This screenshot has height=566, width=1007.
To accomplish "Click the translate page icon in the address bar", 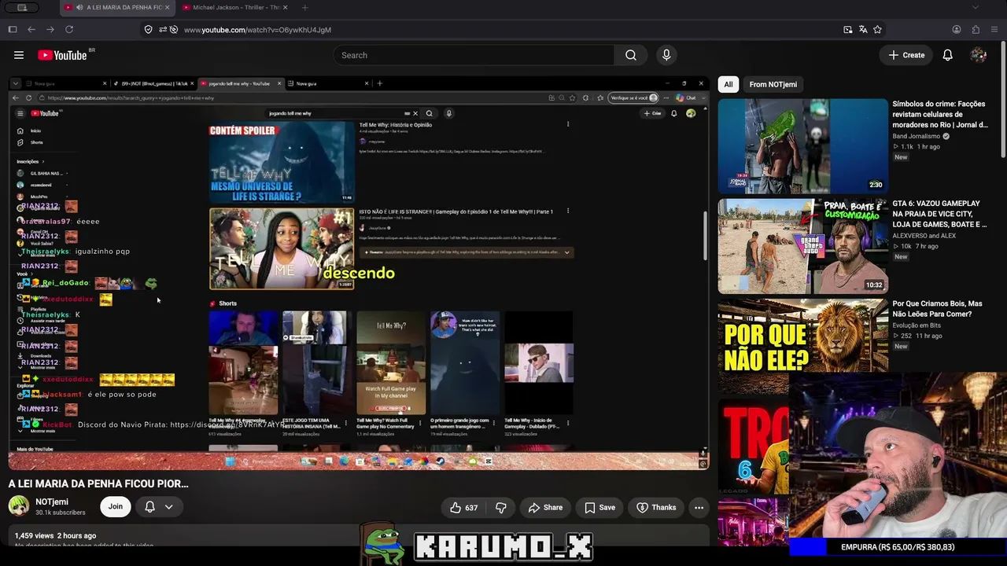I will [x=863, y=30].
